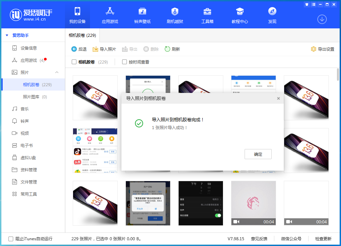The height and width of the screenshot is (246, 341).
Task: Switch to the 相机胶卷 (229) tab
Action: tap(82, 35)
